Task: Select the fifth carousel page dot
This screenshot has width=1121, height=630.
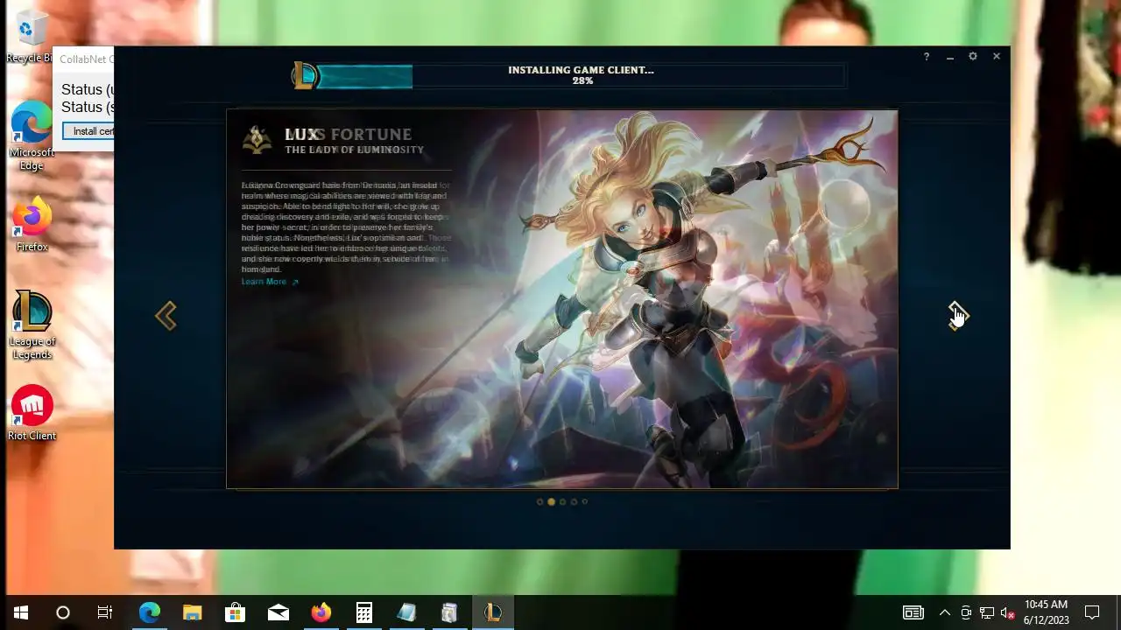Action: (585, 502)
